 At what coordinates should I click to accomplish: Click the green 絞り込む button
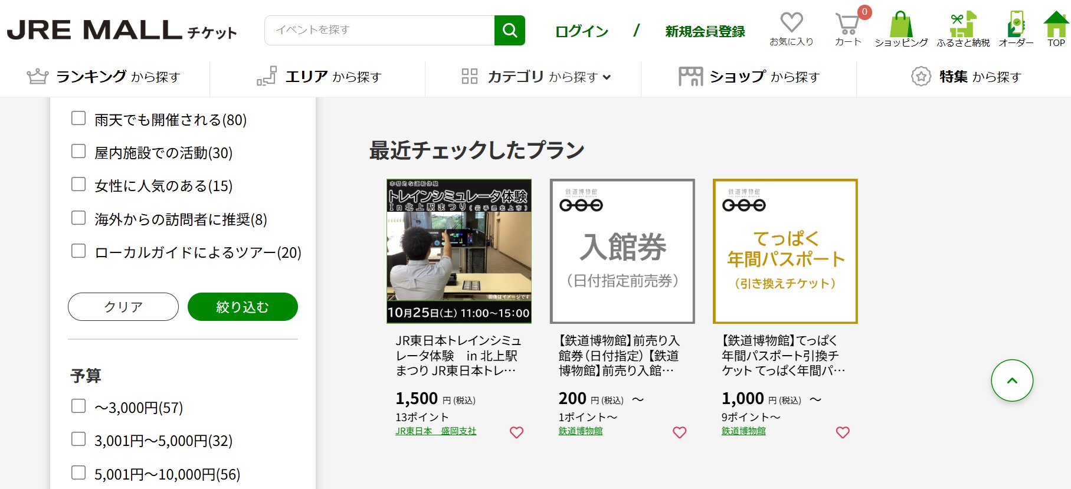[243, 307]
